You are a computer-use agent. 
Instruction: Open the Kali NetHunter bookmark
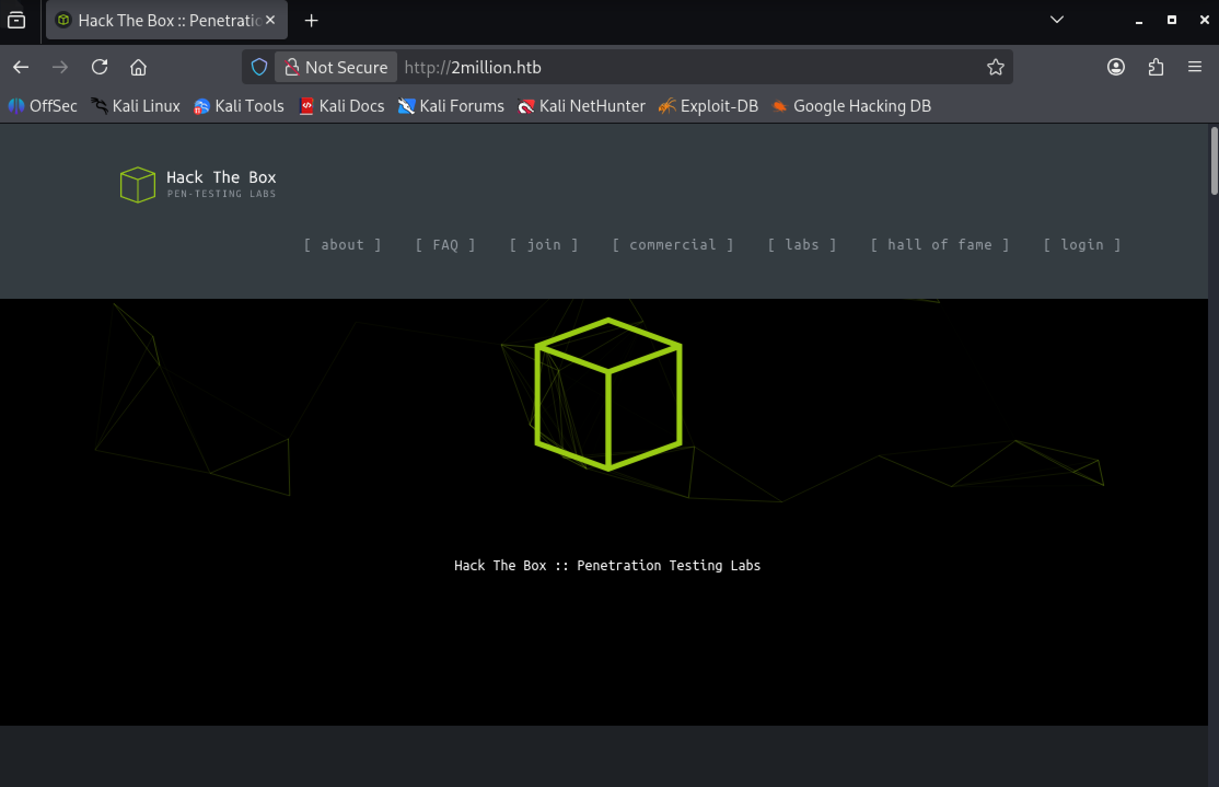point(581,106)
